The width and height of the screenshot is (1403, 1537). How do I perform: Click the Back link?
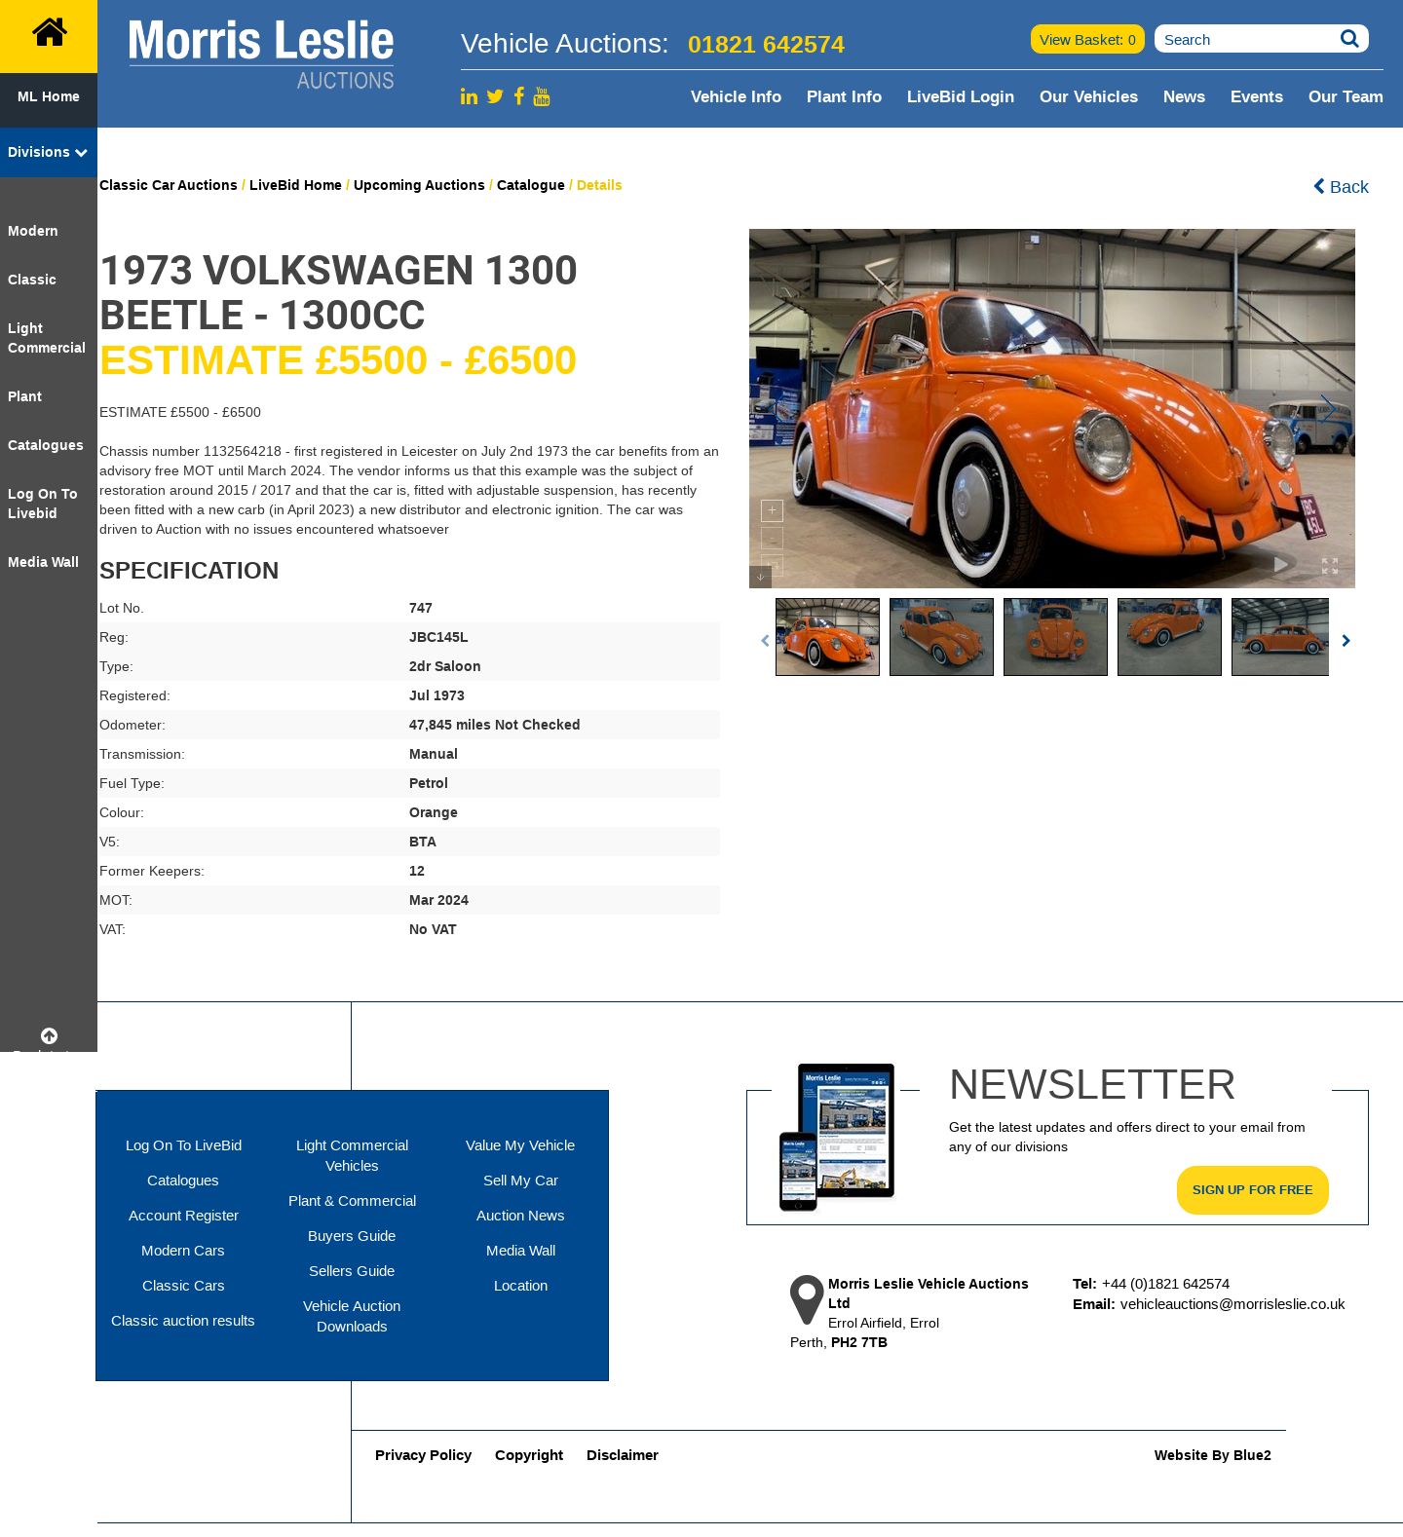1341,186
